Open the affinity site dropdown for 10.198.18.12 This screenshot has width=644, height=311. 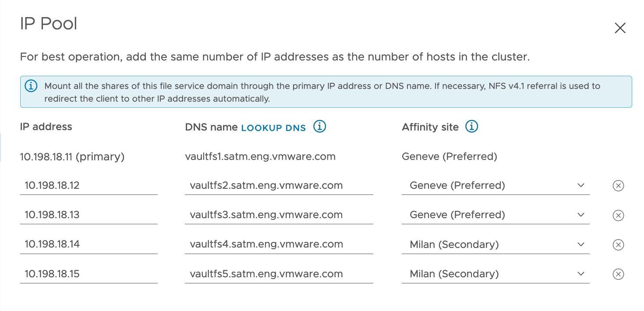(581, 185)
